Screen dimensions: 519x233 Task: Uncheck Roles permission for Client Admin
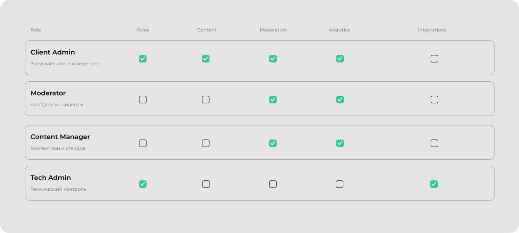tap(143, 59)
